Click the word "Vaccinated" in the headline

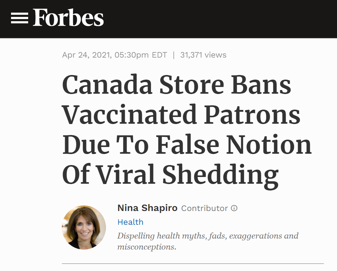pos(129,114)
